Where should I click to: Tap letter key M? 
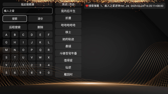(6, 50)
